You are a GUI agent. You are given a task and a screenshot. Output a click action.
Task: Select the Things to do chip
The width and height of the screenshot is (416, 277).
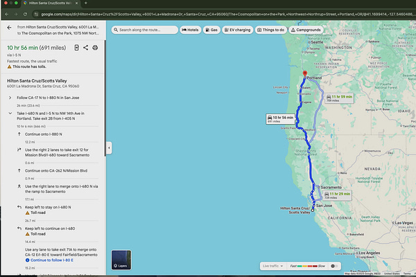tap(271, 30)
